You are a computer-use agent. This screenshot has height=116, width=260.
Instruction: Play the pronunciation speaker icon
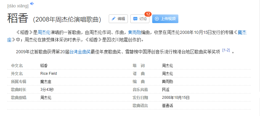pos(32,3)
